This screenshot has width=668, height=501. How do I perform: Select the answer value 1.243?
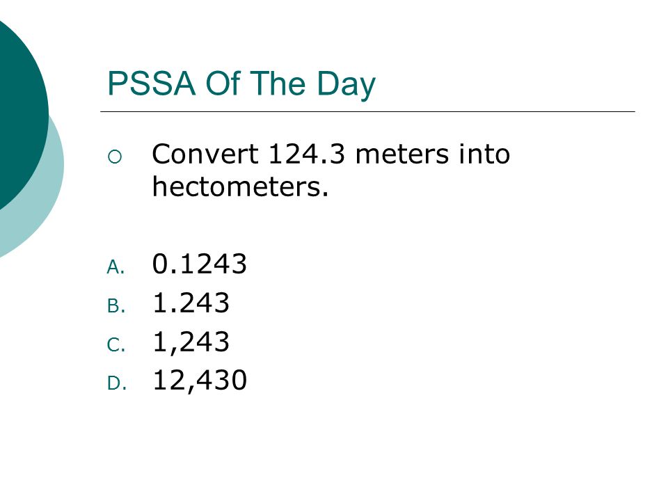pyautogui.click(x=191, y=303)
